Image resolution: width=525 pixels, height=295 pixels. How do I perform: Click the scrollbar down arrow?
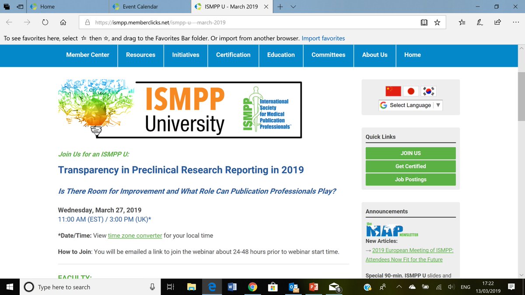(521, 274)
